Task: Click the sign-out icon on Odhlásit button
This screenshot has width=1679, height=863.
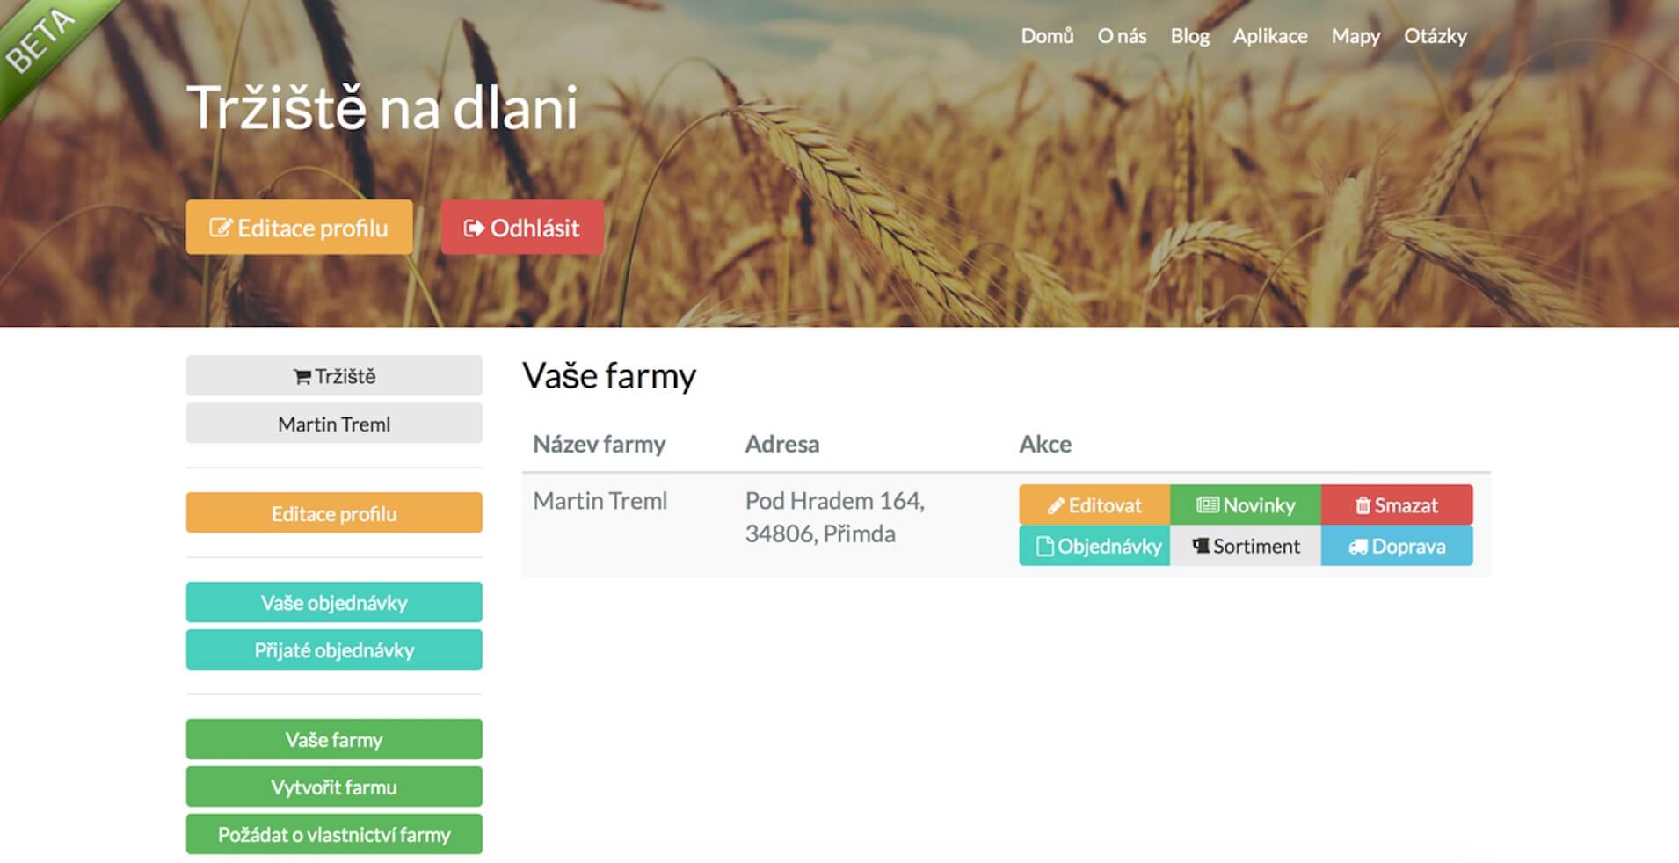Action: [x=474, y=228]
